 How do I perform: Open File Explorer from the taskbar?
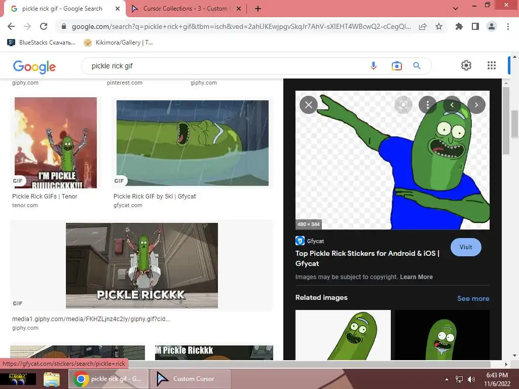[x=52, y=379]
